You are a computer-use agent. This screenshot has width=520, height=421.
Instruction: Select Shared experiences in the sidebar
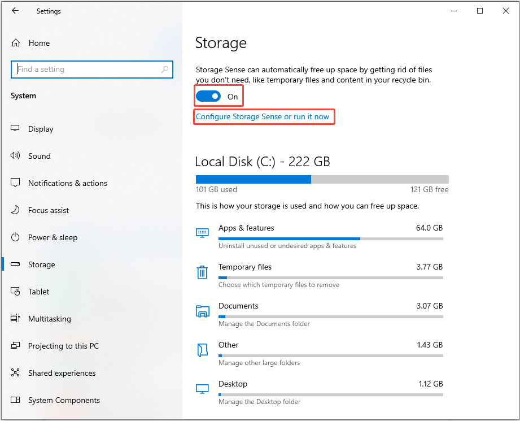pyautogui.click(x=62, y=373)
